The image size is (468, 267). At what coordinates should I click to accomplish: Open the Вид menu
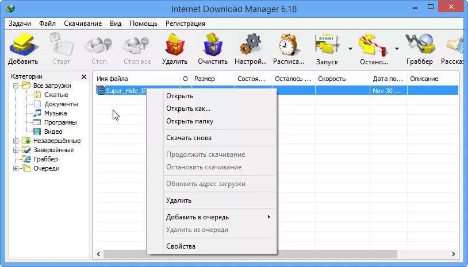[x=116, y=24]
